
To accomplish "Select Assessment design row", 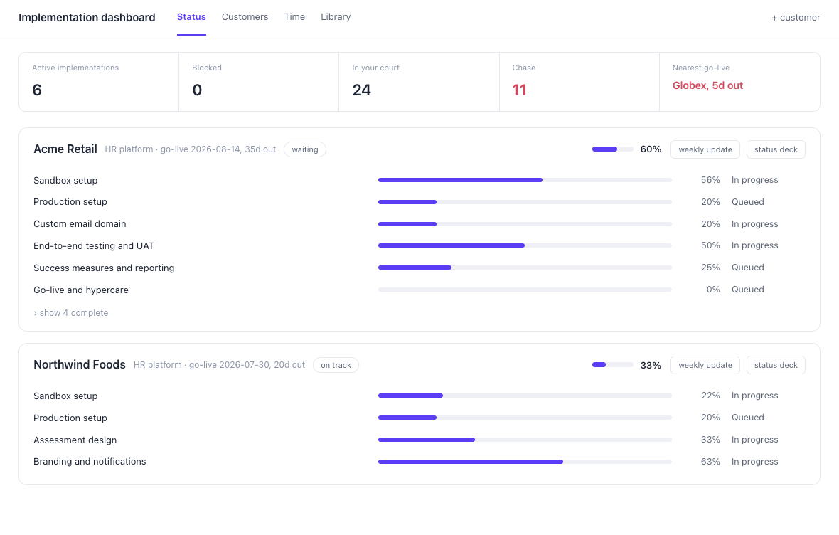I will click(x=419, y=440).
